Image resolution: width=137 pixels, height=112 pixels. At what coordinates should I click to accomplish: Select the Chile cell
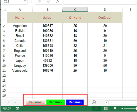pos(20,46)
